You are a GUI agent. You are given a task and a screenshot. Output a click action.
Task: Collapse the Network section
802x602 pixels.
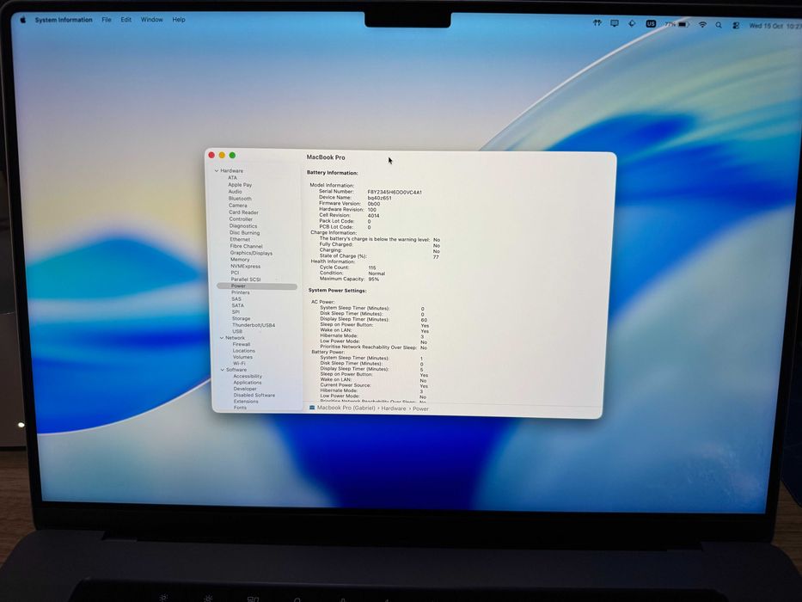click(222, 338)
